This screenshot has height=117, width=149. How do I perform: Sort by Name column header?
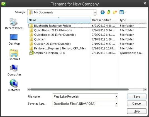(59, 20)
